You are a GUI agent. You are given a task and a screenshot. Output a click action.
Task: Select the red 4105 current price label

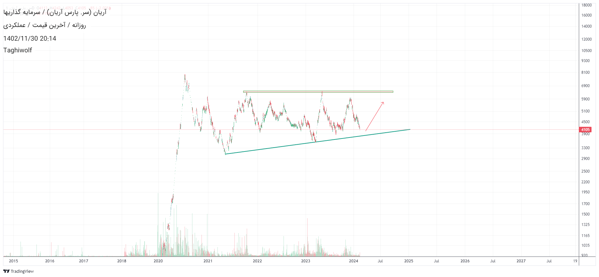[x=585, y=130]
